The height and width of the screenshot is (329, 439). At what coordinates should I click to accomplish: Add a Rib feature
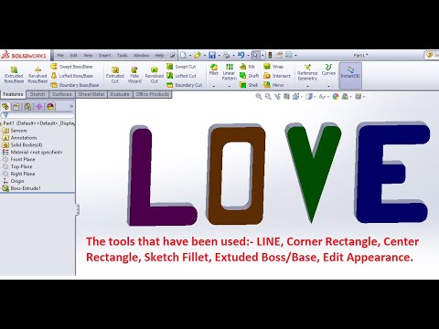pos(247,67)
